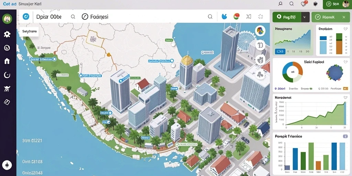Switch to the Rog ES} tab
Image resolution: width=352 pixels, height=176 pixels.
287,17
